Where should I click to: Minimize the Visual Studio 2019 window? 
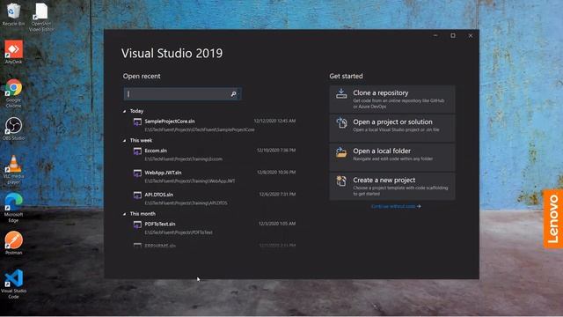(x=435, y=35)
